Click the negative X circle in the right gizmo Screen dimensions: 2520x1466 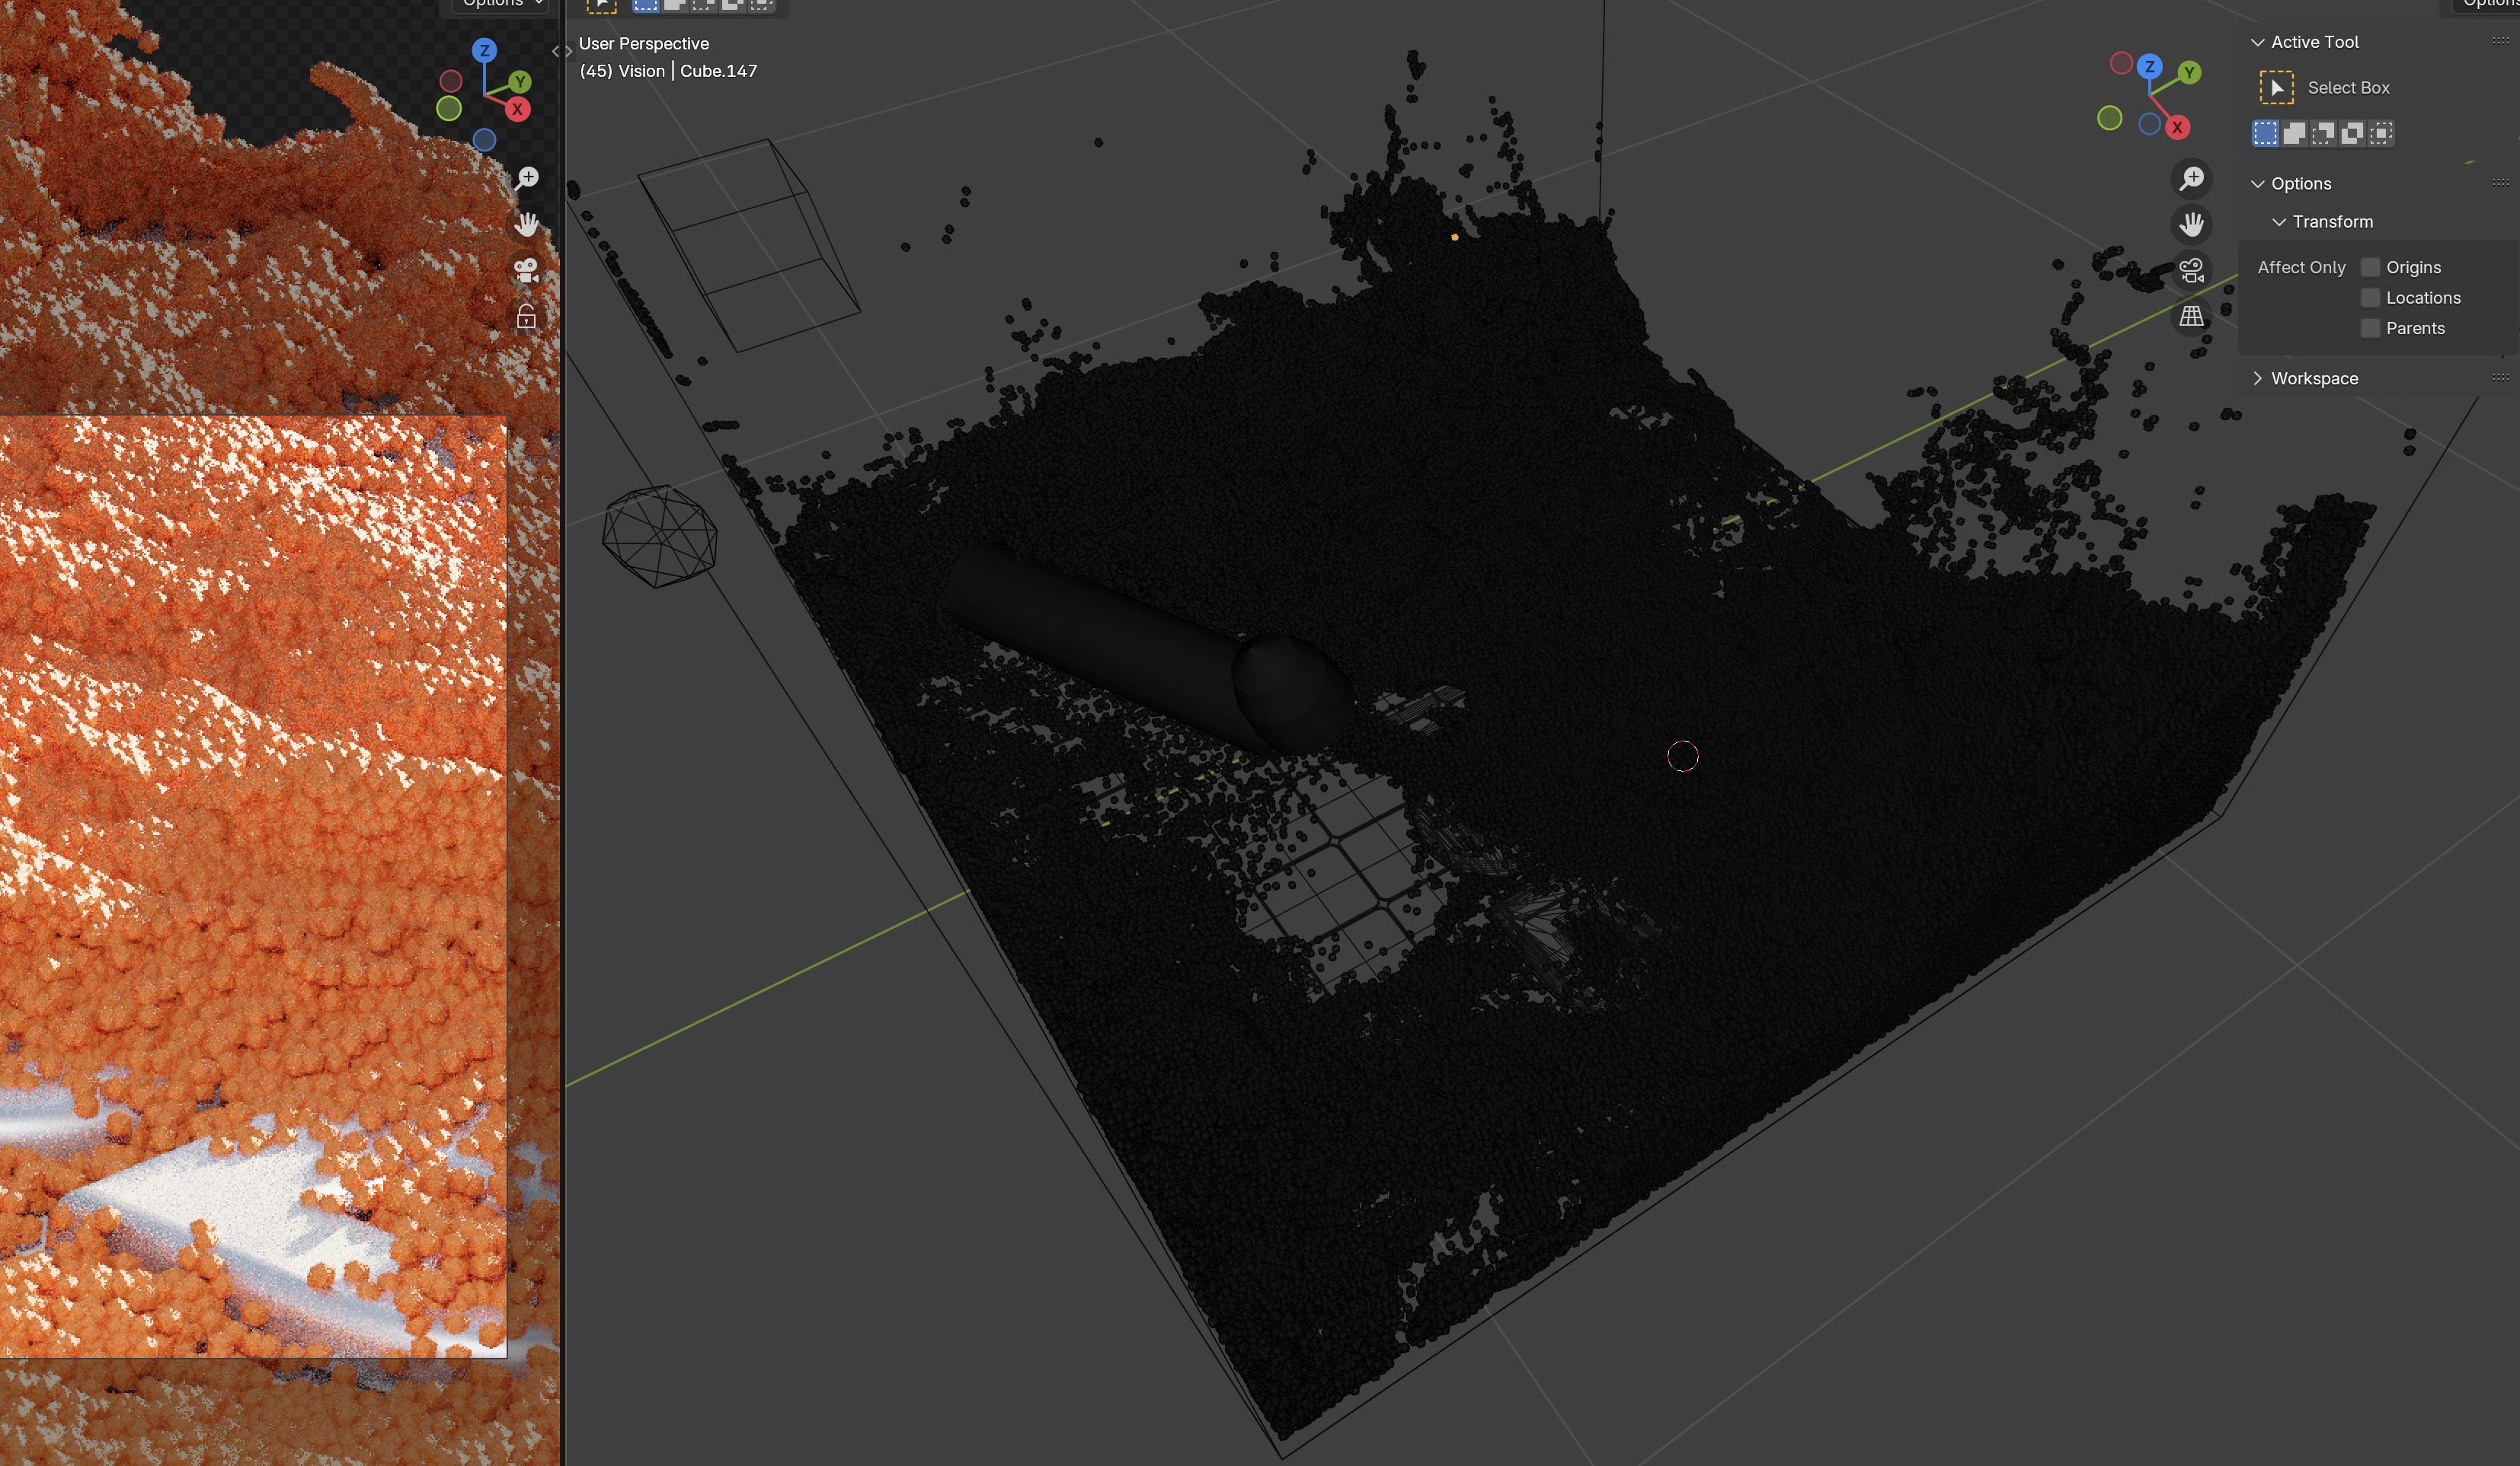[2120, 64]
